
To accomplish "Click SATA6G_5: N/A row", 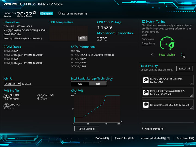I will click(79, 63).
